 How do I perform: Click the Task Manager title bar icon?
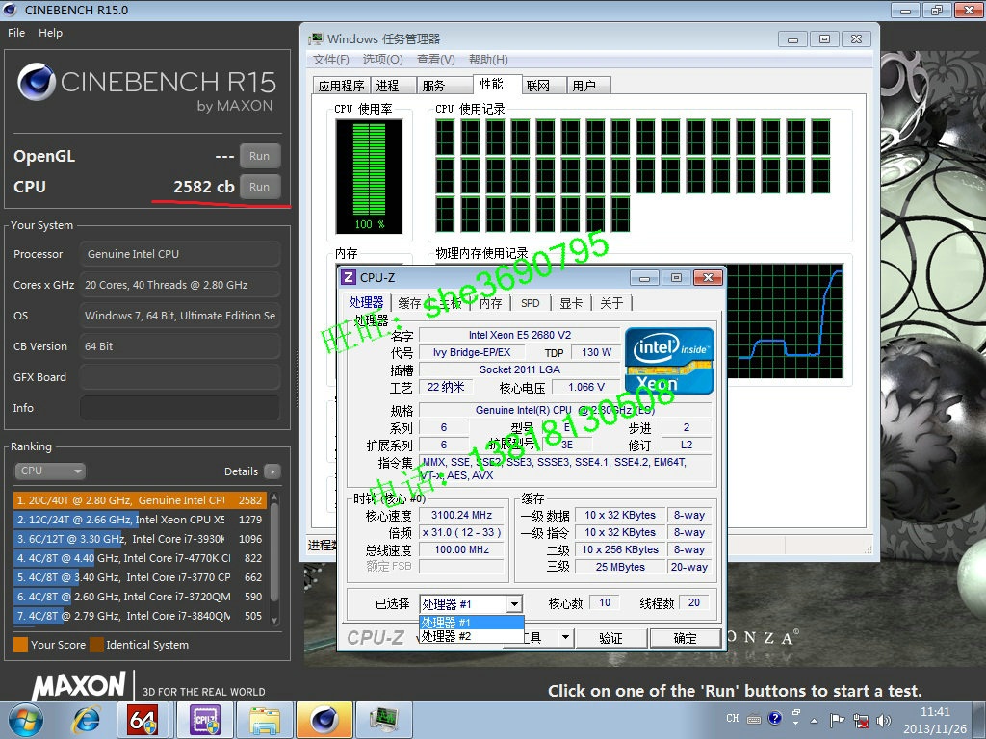315,38
